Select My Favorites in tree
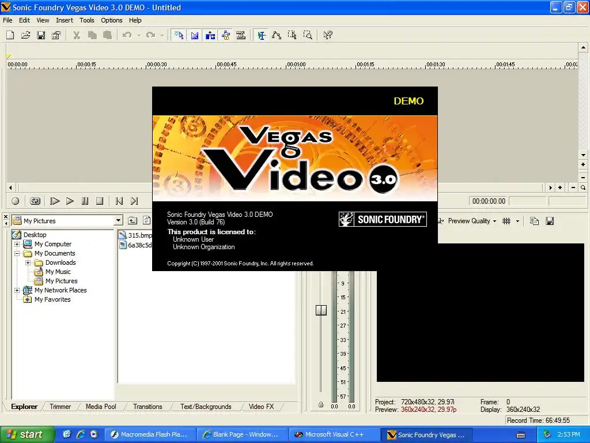The width and height of the screenshot is (590, 443). pyautogui.click(x=52, y=299)
